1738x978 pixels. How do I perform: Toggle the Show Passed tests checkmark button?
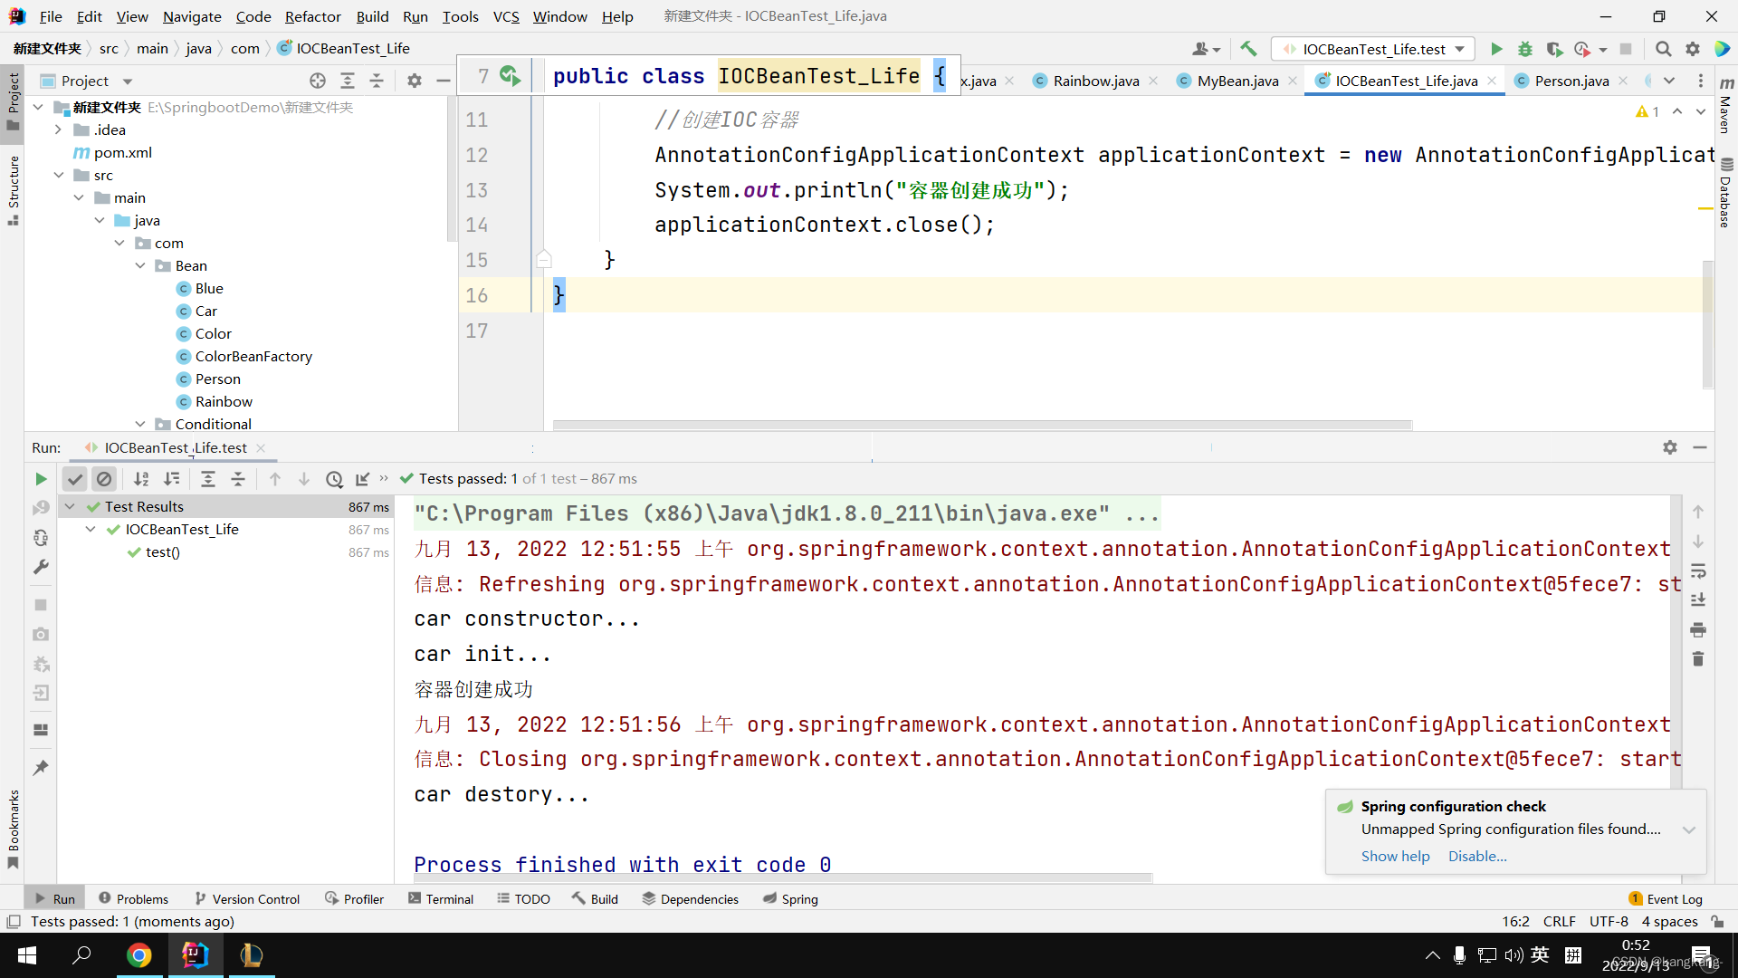coord(75,479)
